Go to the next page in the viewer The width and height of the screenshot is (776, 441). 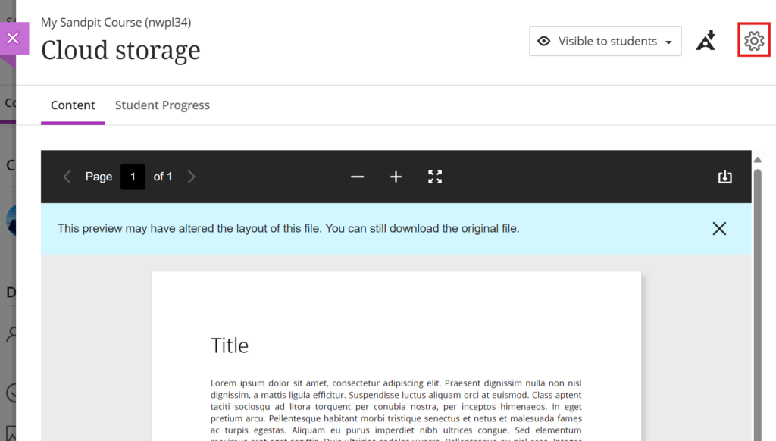tap(192, 177)
